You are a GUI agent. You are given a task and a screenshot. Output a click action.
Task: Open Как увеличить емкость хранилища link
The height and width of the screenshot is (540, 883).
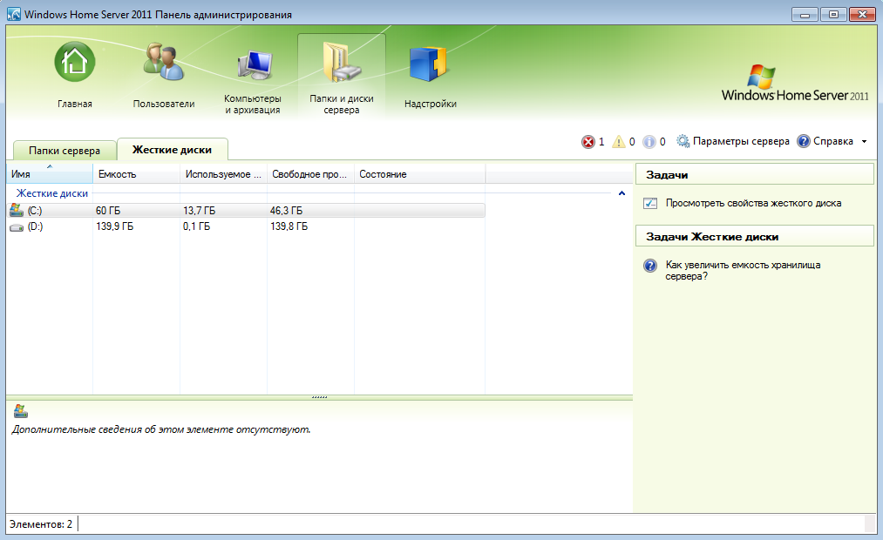click(743, 271)
